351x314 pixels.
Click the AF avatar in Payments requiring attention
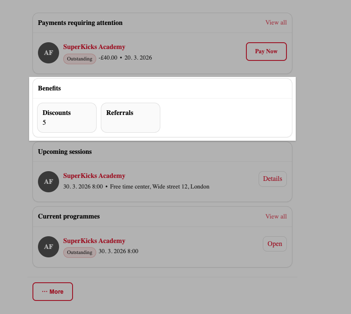pos(48,53)
